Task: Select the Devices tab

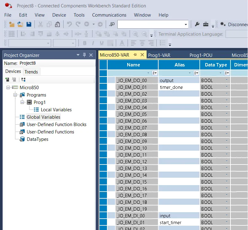Action: (x=13, y=71)
